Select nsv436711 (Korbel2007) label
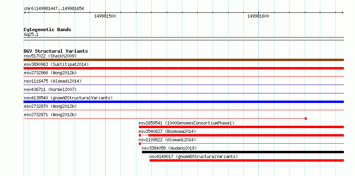Screen dimensions: 355x176 point(50,89)
